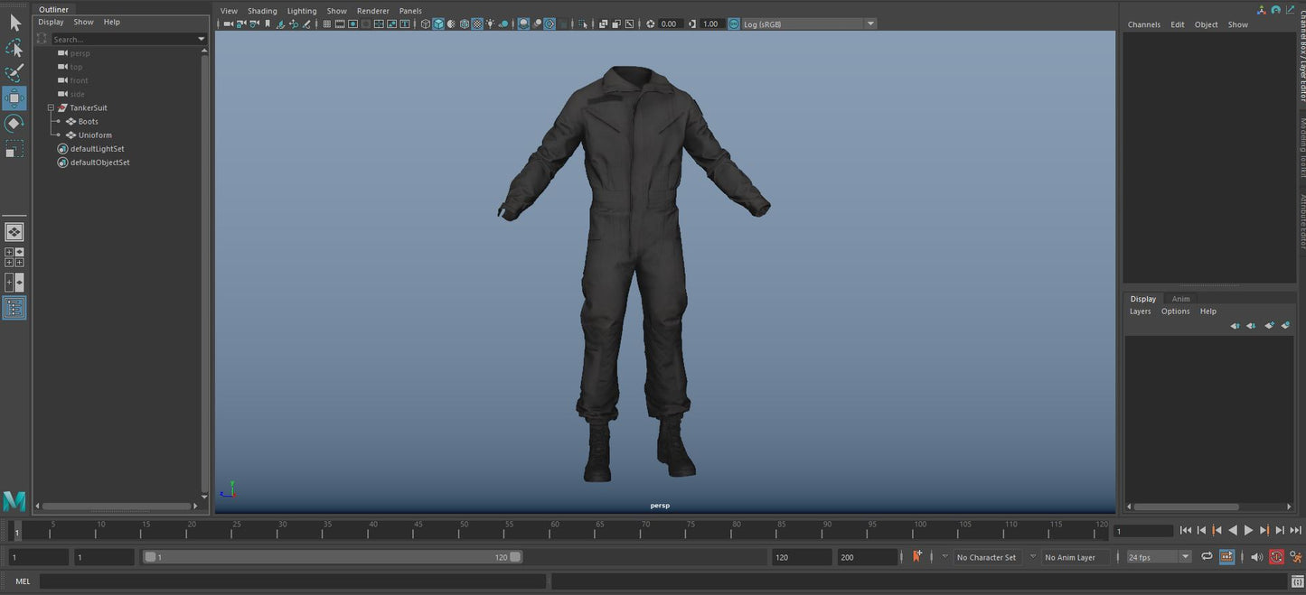
Task: Toggle textured display in the viewport
Action: (477, 23)
